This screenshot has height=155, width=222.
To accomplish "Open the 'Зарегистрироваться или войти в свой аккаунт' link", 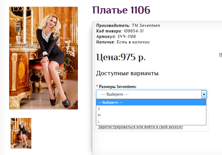I will [140, 127].
